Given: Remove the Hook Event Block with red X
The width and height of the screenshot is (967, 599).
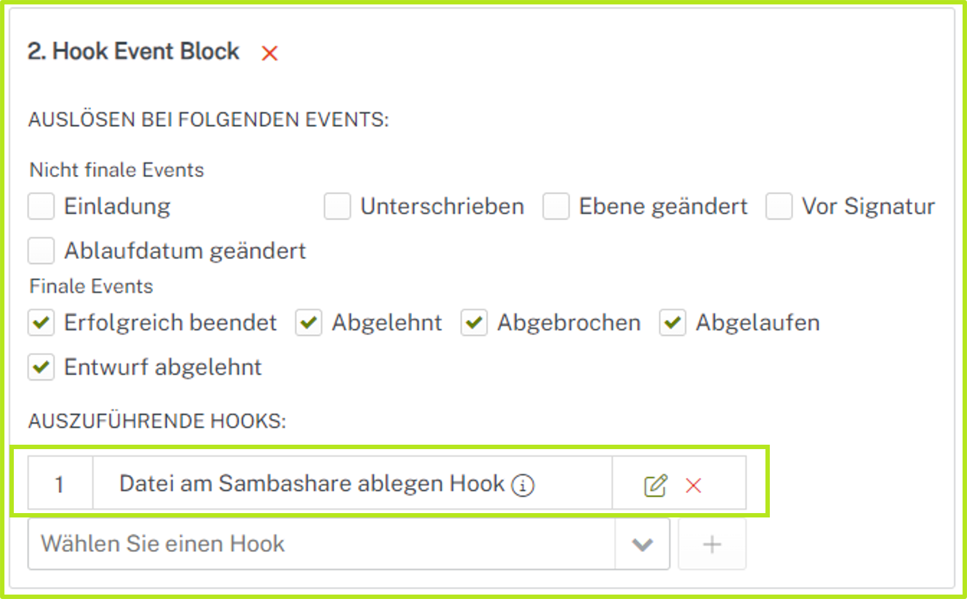Looking at the screenshot, I should pyautogui.click(x=270, y=53).
